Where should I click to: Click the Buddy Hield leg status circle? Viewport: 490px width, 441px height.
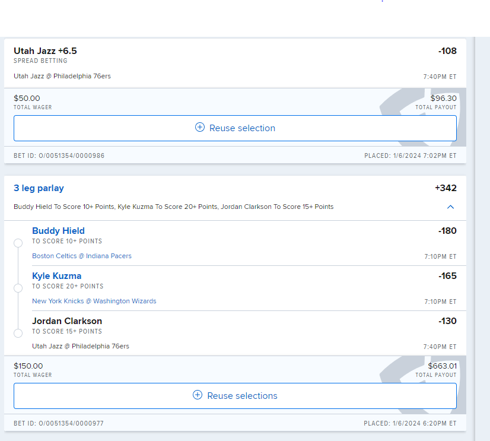pos(18,243)
